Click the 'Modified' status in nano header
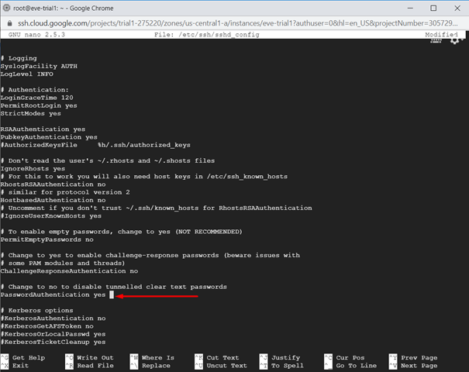 (442, 35)
